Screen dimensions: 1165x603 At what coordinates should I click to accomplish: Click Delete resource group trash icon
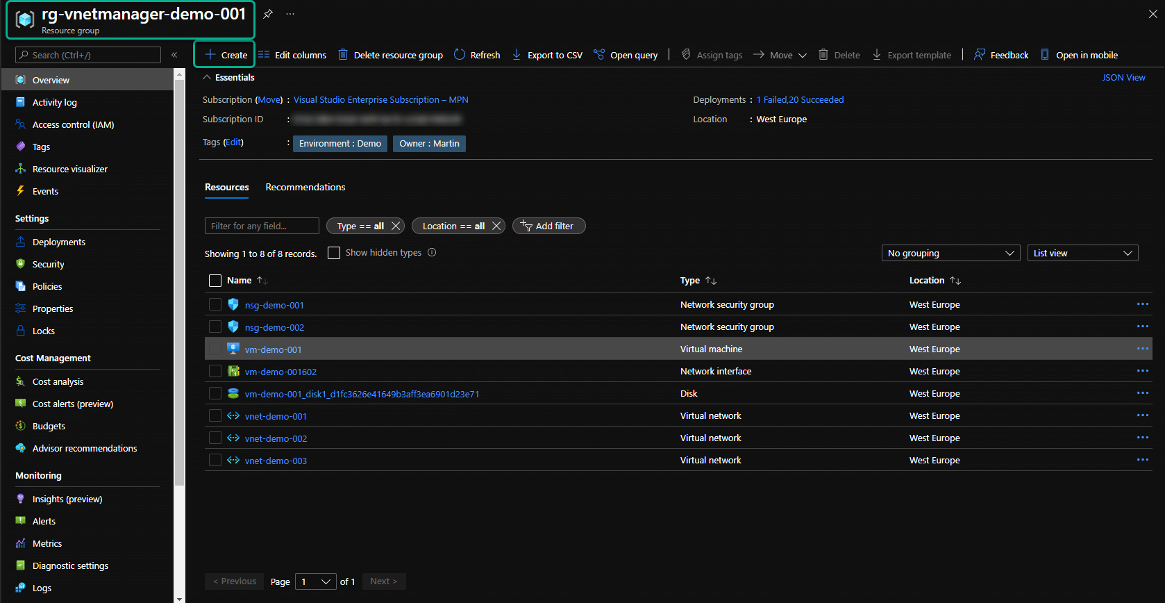pyautogui.click(x=343, y=54)
